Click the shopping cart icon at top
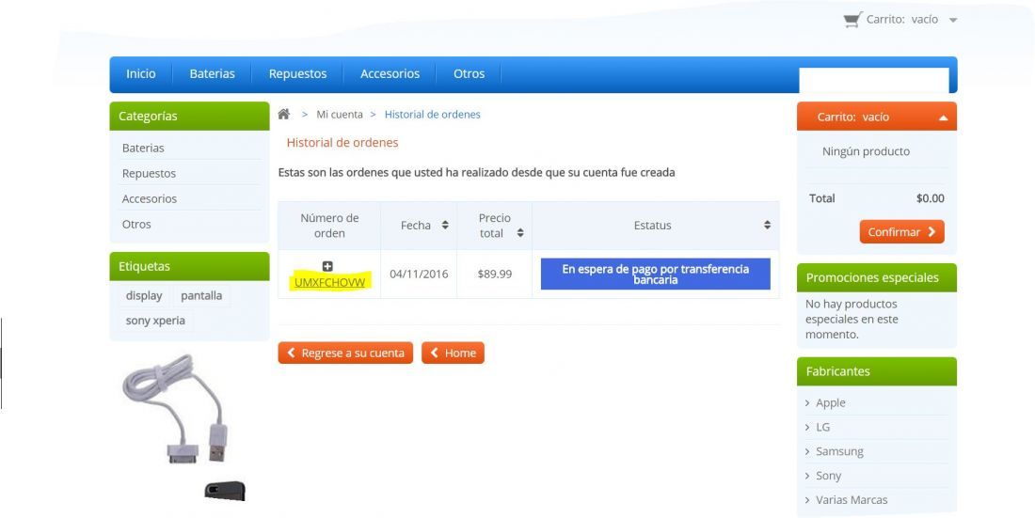 pyautogui.click(x=852, y=20)
